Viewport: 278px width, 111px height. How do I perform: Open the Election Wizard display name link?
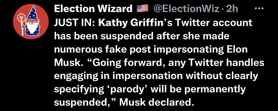93,8
